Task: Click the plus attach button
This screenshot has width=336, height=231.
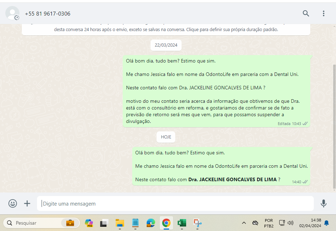Action: coord(27,203)
